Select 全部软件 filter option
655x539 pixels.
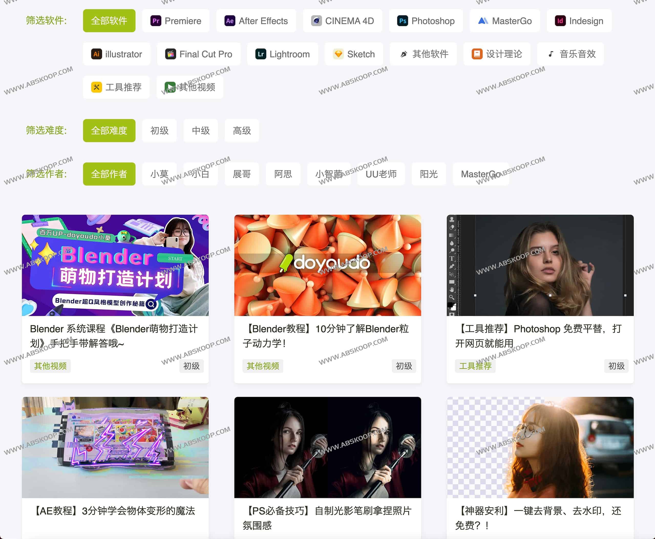pos(109,21)
